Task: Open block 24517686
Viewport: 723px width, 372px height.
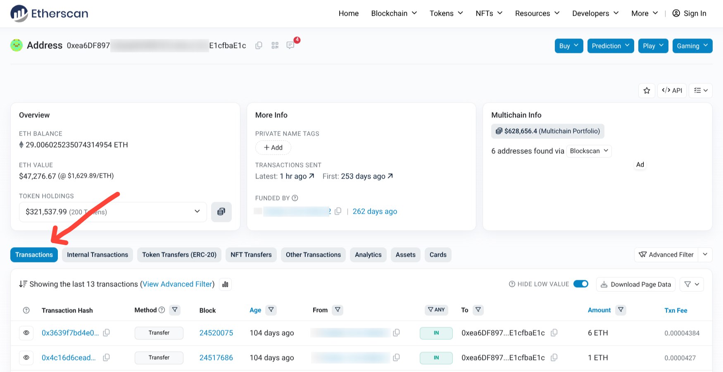Action: [216, 358]
